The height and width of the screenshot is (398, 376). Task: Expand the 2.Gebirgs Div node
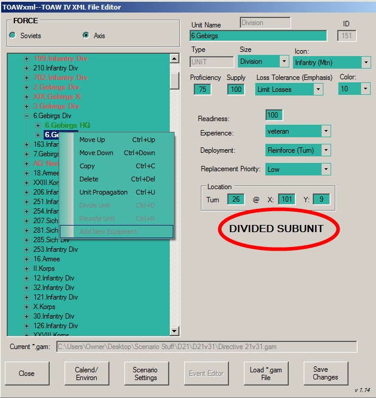pyautogui.click(x=26, y=87)
